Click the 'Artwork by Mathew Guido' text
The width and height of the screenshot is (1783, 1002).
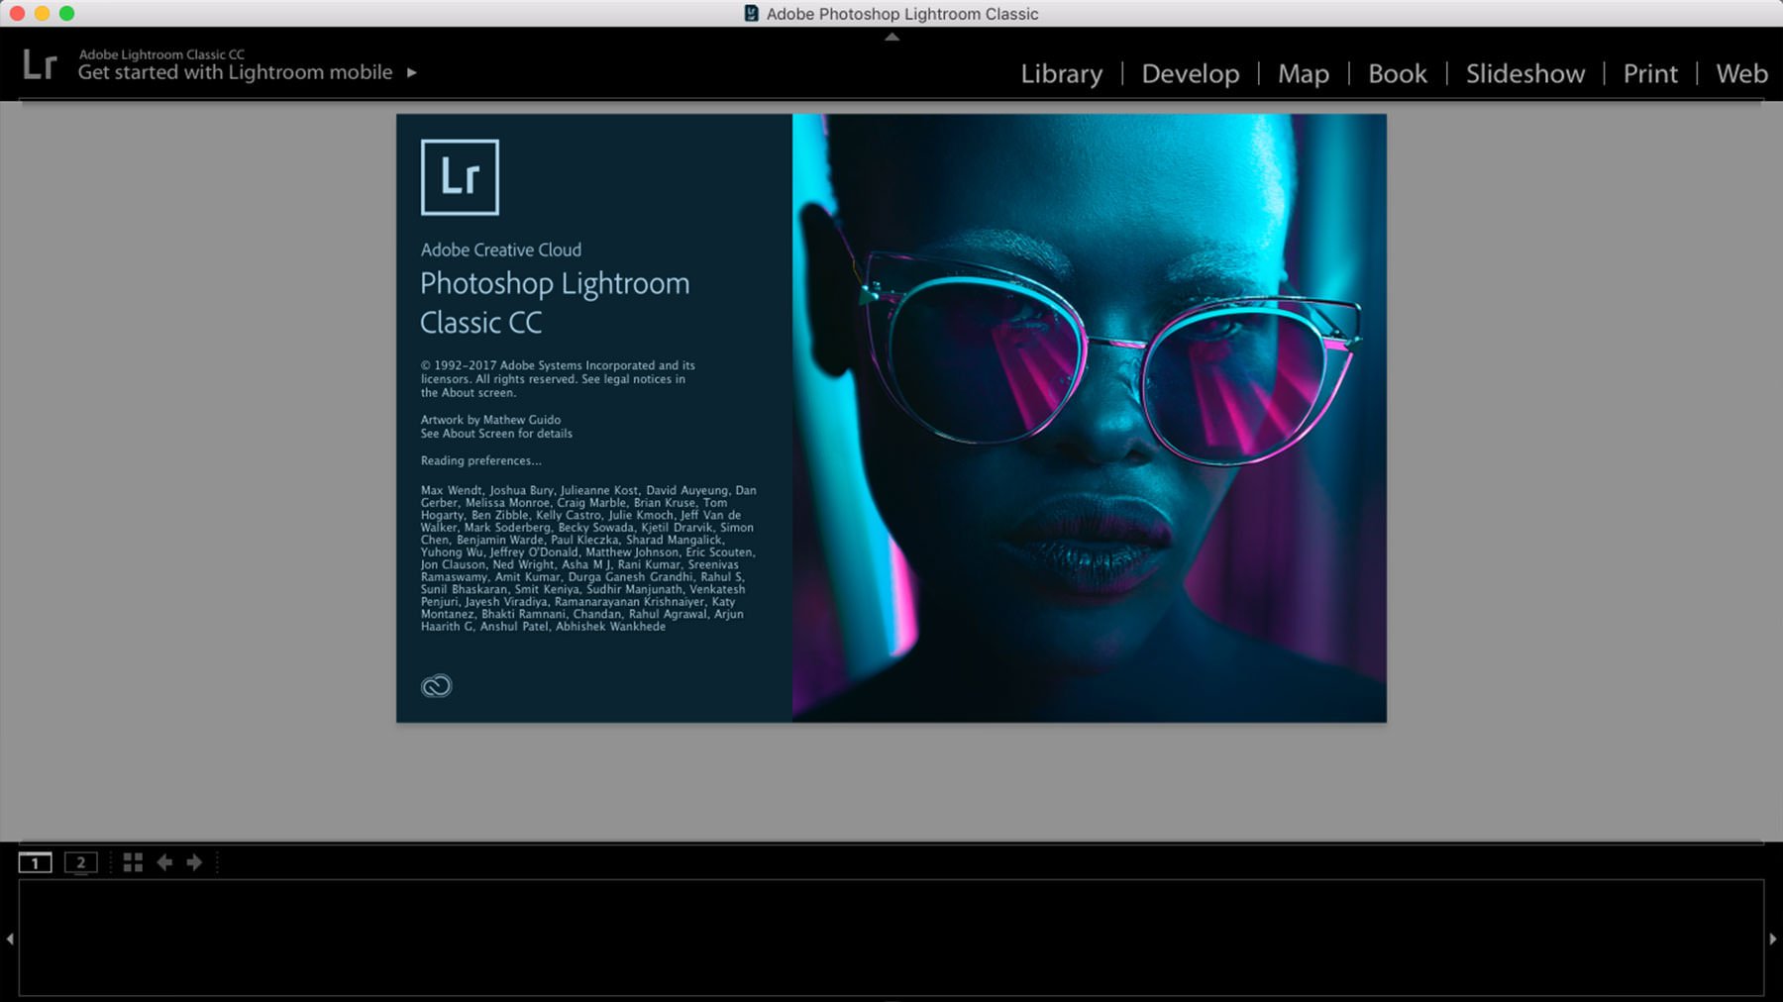click(x=490, y=420)
